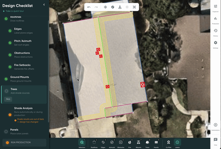The height and width of the screenshot is (149, 221).
Task: Click the green check beside Pitch/Azimuth
Action: (x=10, y=43)
